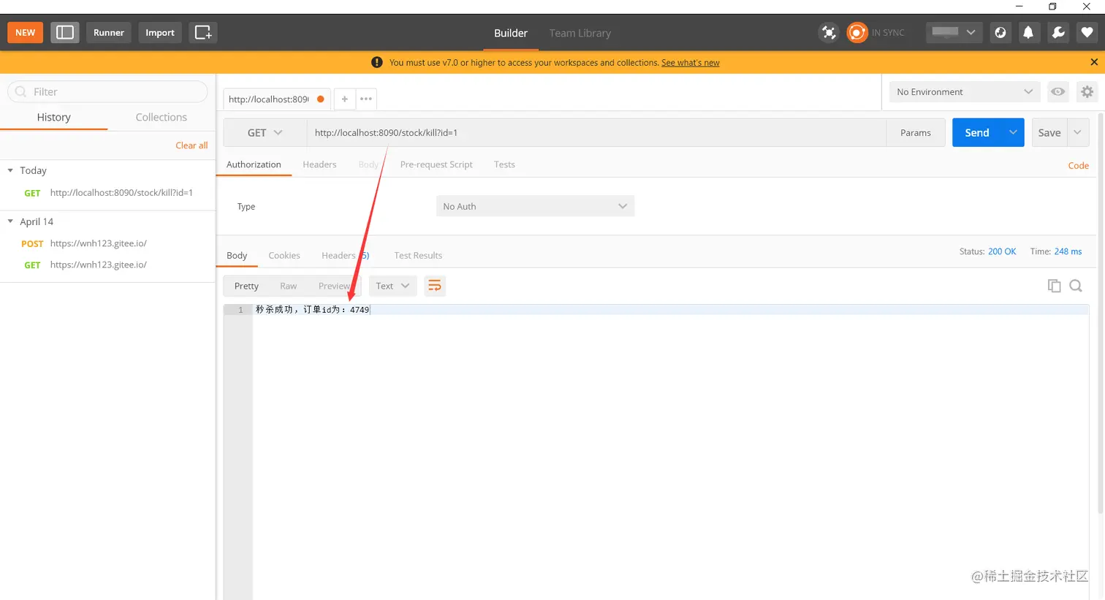Open the Tests tab
The image size is (1105, 600).
click(504, 164)
